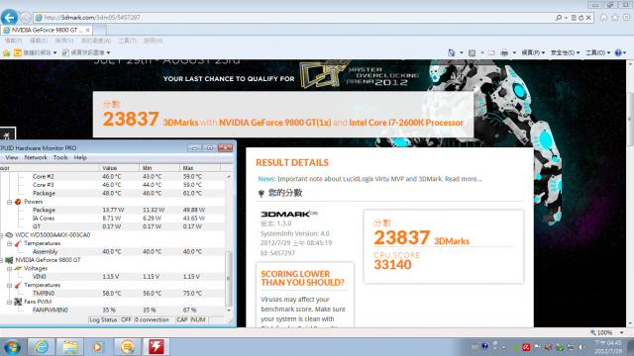The height and width of the screenshot is (356, 634).
Task: Select the TMPIN0 temperature row
Action: (112, 294)
